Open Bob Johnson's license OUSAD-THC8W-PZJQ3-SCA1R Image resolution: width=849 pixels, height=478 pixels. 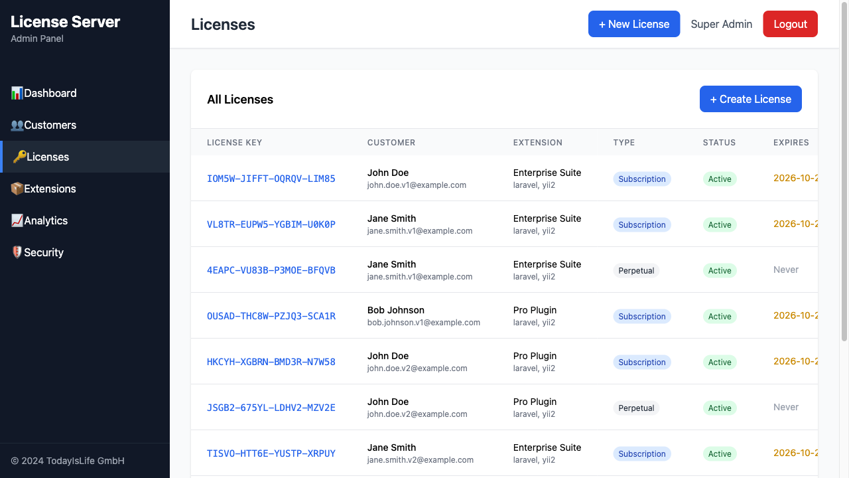[x=271, y=316]
